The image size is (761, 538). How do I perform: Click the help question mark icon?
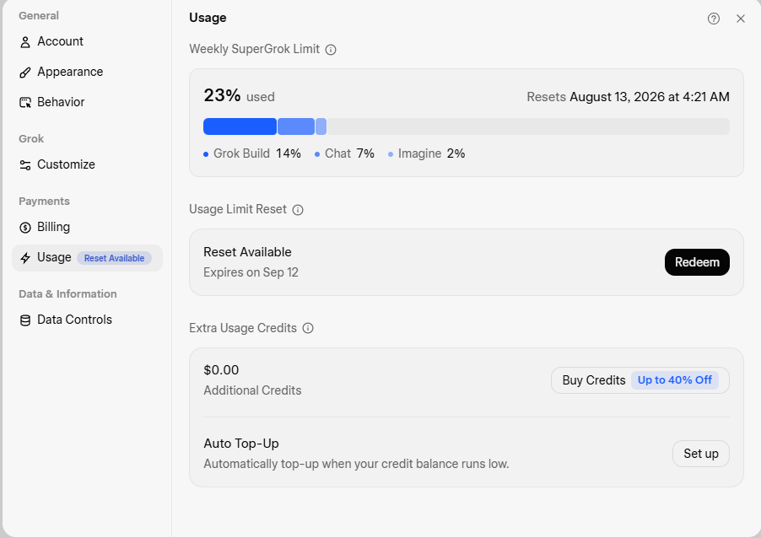tap(714, 19)
